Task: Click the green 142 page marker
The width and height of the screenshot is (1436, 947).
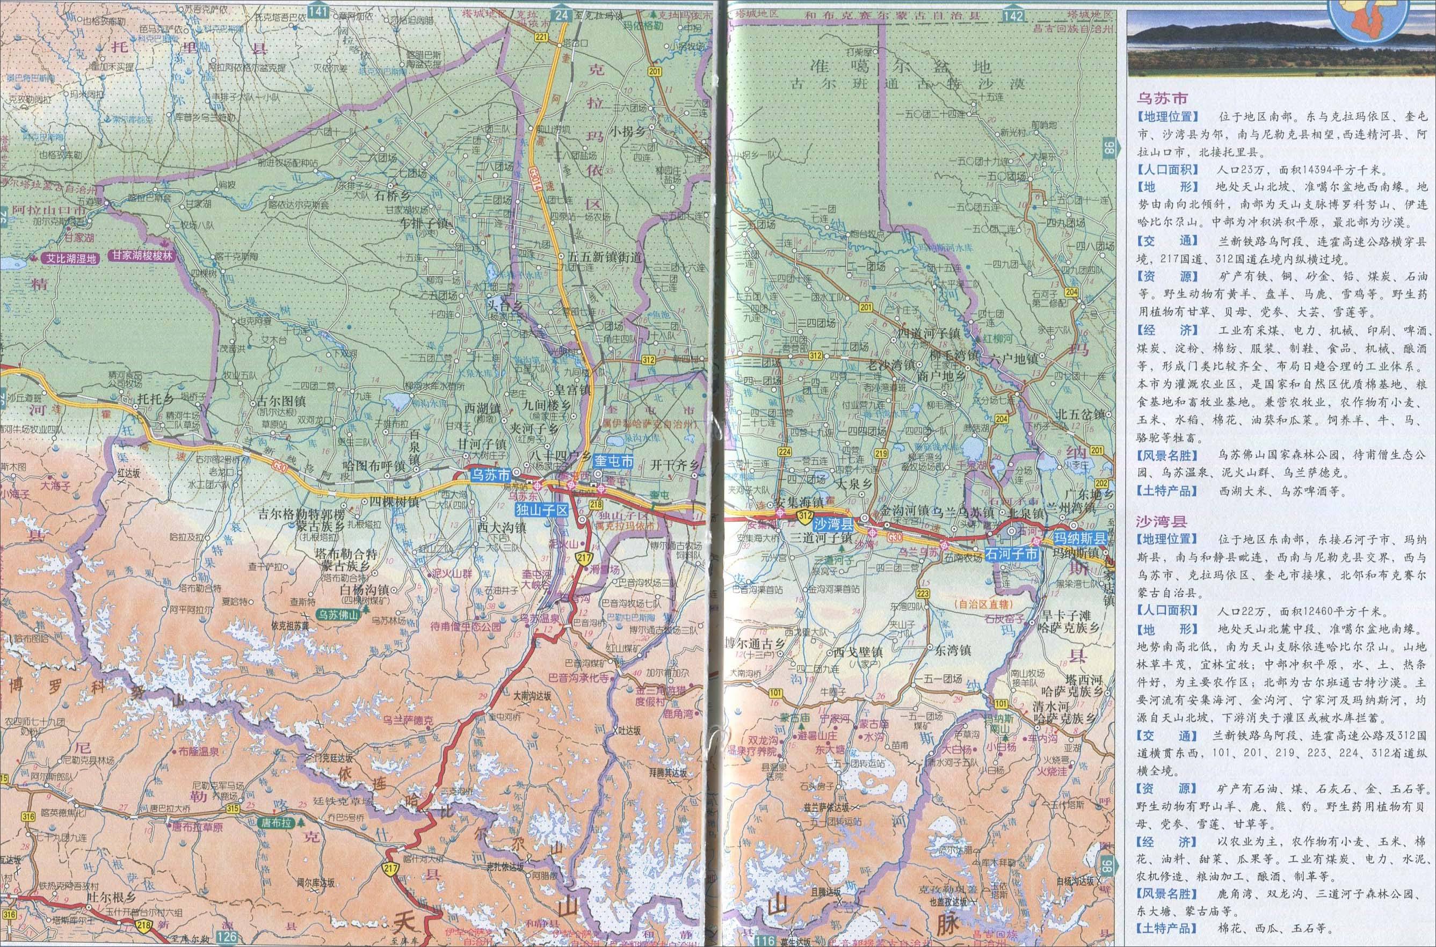Action: (1013, 15)
